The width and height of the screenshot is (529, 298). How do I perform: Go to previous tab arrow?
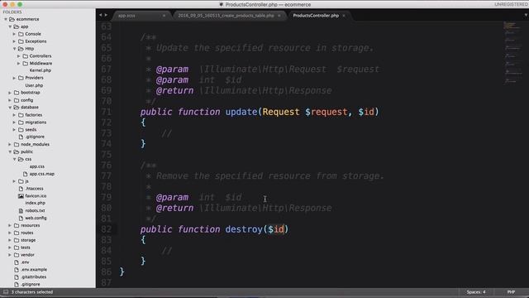[x=101, y=15]
